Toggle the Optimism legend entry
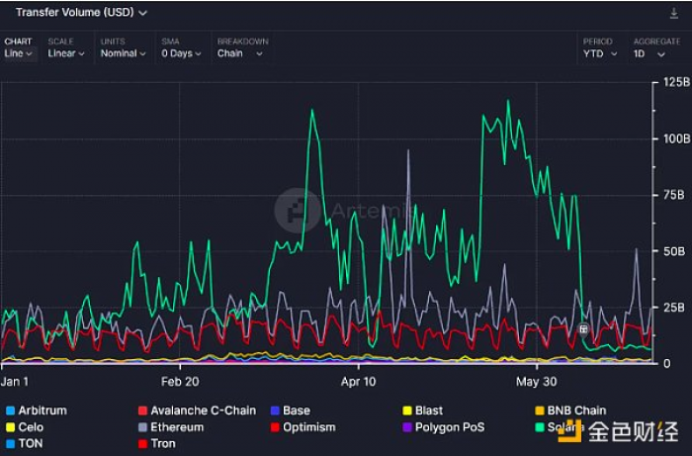This screenshot has width=692, height=456. coord(303,427)
